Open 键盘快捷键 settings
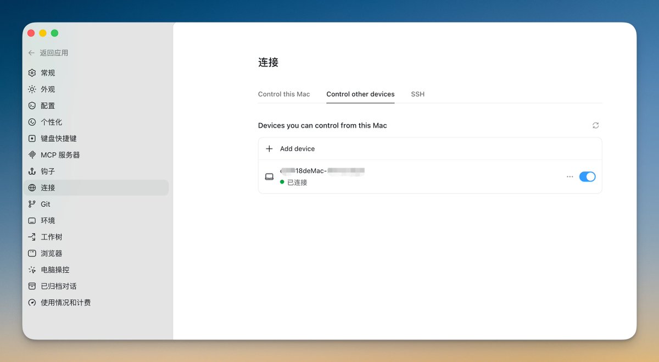The height and width of the screenshot is (362, 659). pos(96,138)
